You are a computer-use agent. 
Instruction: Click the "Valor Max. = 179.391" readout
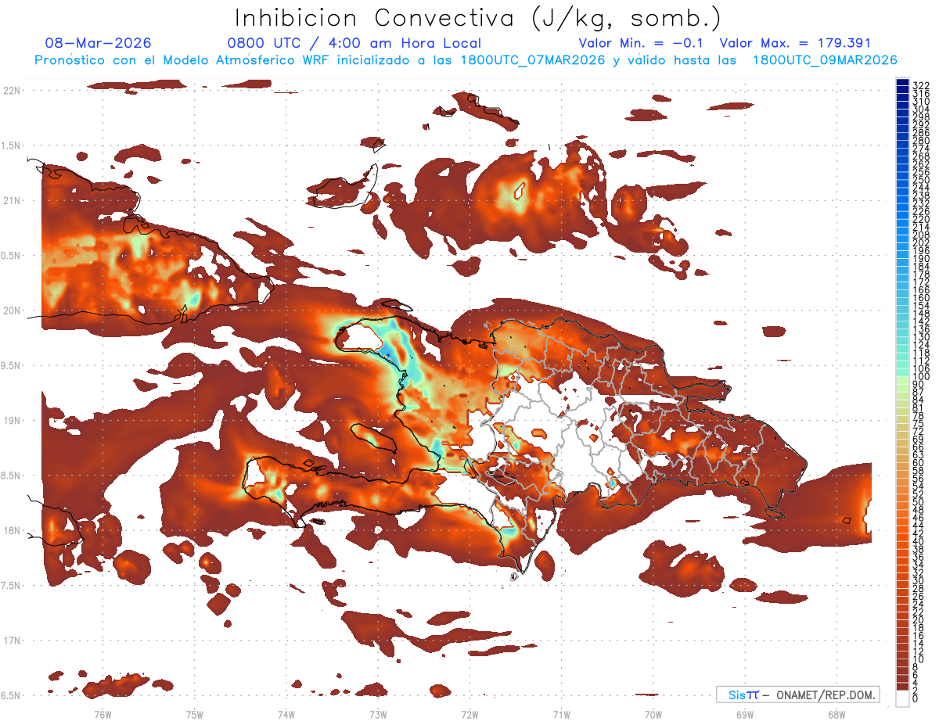[x=795, y=44]
